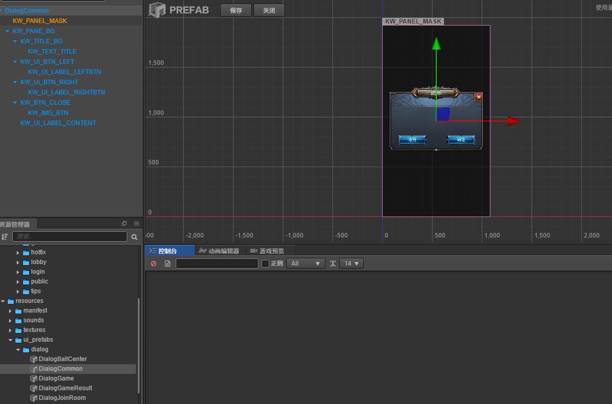This screenshot has width=612, height=404.
Task: Switch to the 控制台 console tab
Action: tap(170, 251)
